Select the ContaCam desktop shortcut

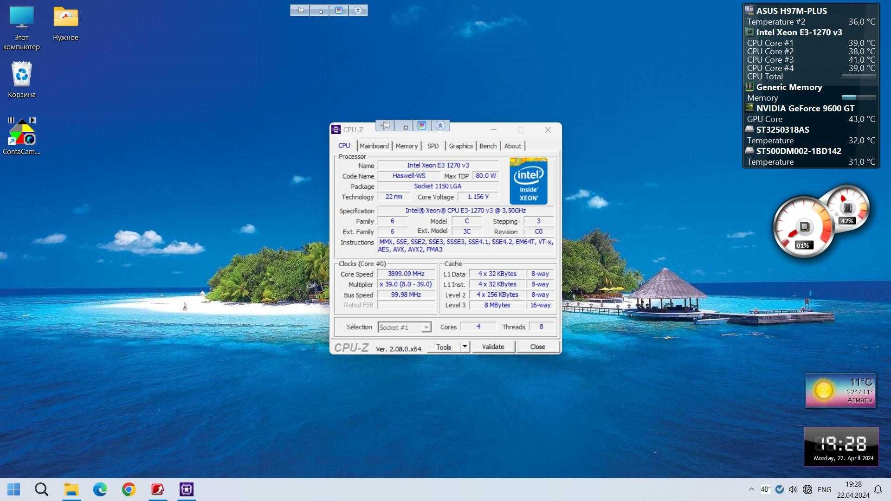pyautogui.click(x=21, y=136)
